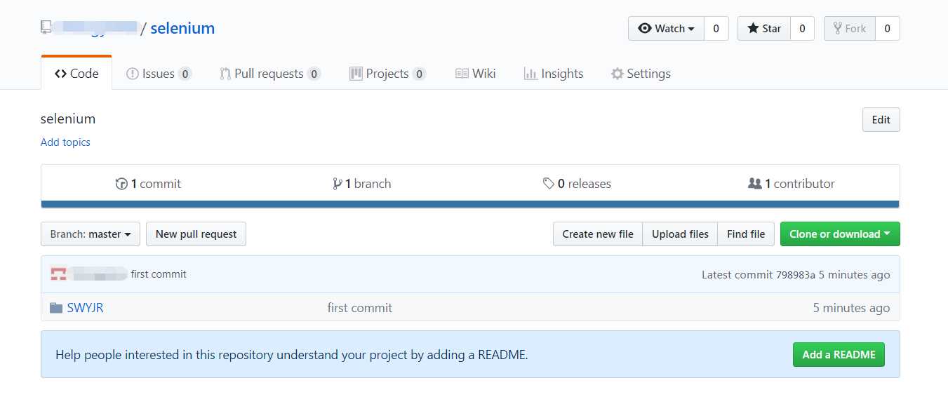The height and width of the screenshot is (404, 948).
Task: Click the Edit description button
Action: coord(881,120)
